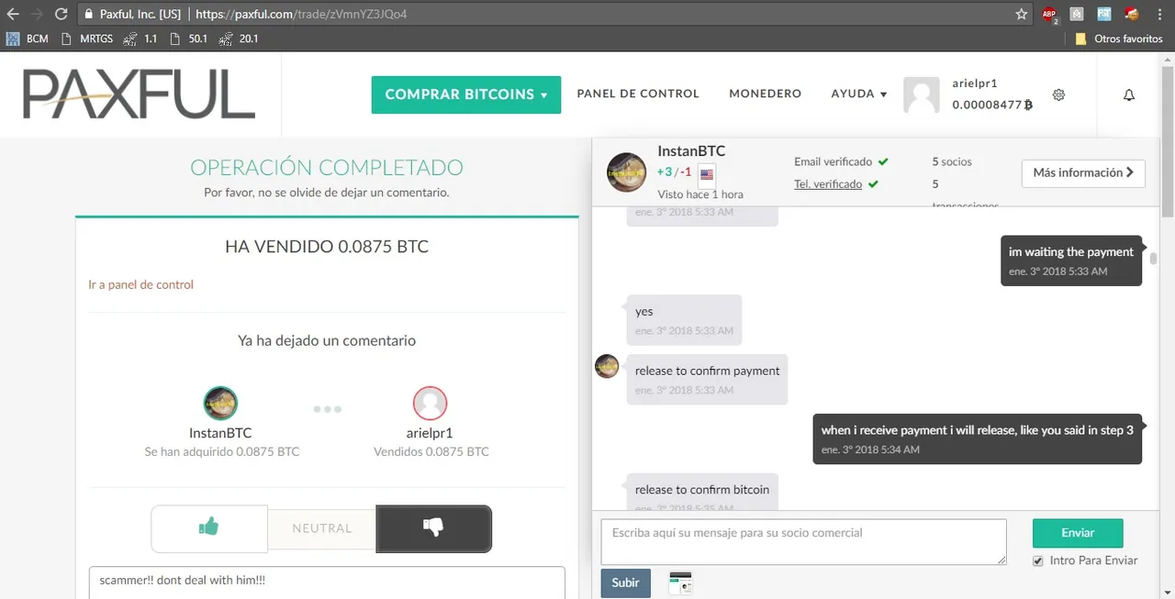Click the Ir a panel de control link
The height and width of the screenshot is (599, 1175).
(x=140, y=284)
